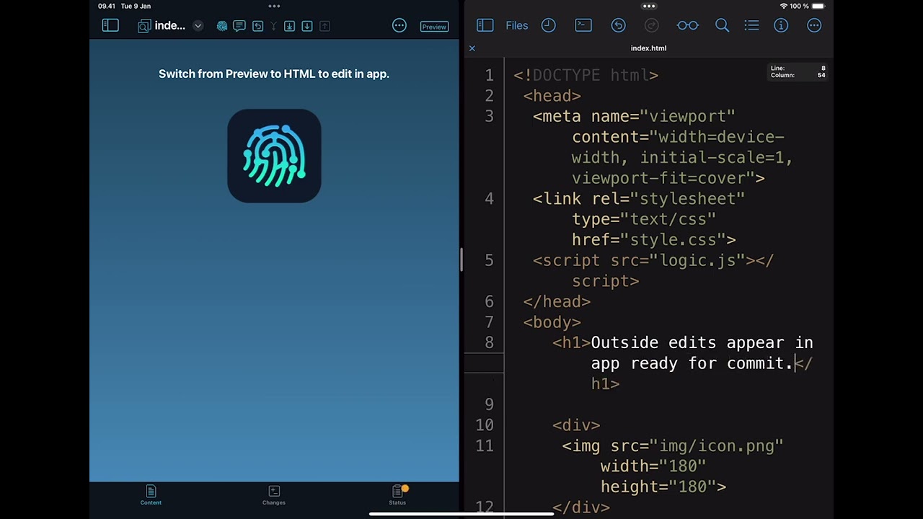Click the undo icon in editor toolbar
The width and height of the screenshot is (923, 519).
pos(618,25)
